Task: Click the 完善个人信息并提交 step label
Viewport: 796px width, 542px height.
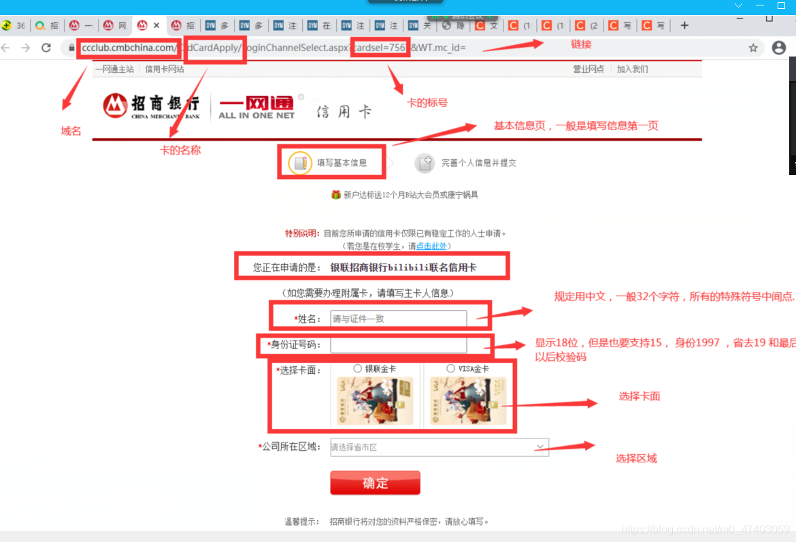Action: coord(478,163)
